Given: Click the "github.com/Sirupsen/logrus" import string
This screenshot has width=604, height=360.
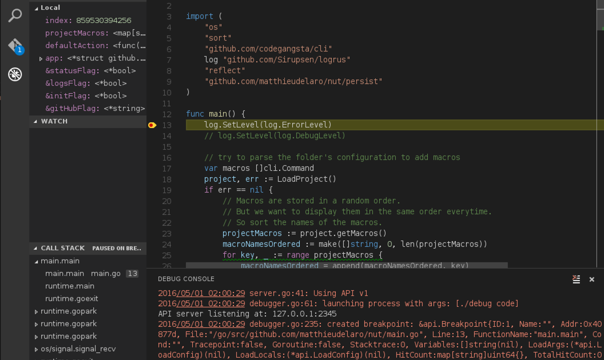Looking at the screenshot, I should click(x=287, y=59).
